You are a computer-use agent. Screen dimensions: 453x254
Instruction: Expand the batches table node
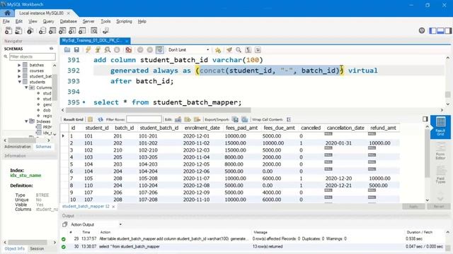[x=19, y=65]
